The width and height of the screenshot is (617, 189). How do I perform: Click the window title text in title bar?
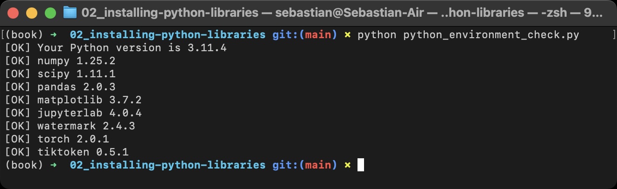[342, 13]
